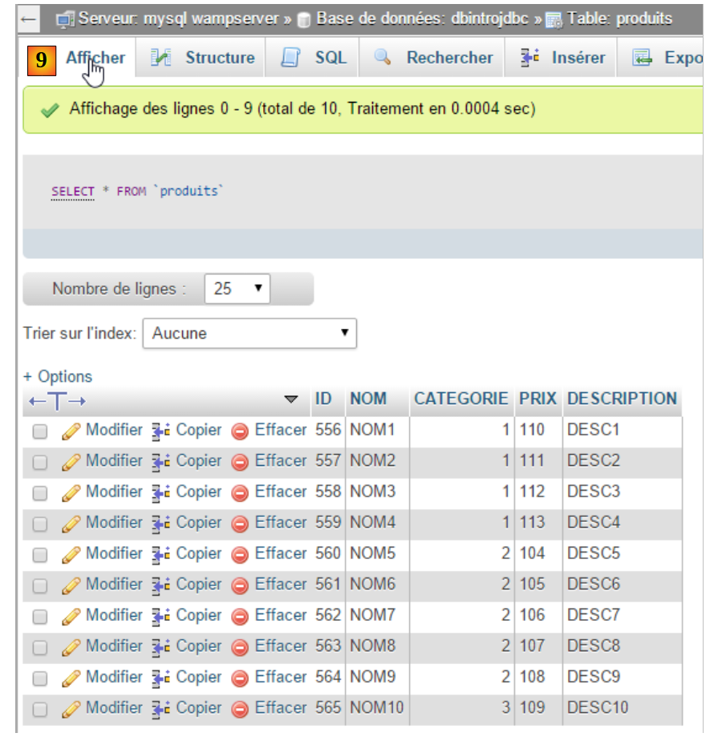722x741 pixels.
Task: Click the red Effacer icon for NOM3
Action: click(240, 493)
